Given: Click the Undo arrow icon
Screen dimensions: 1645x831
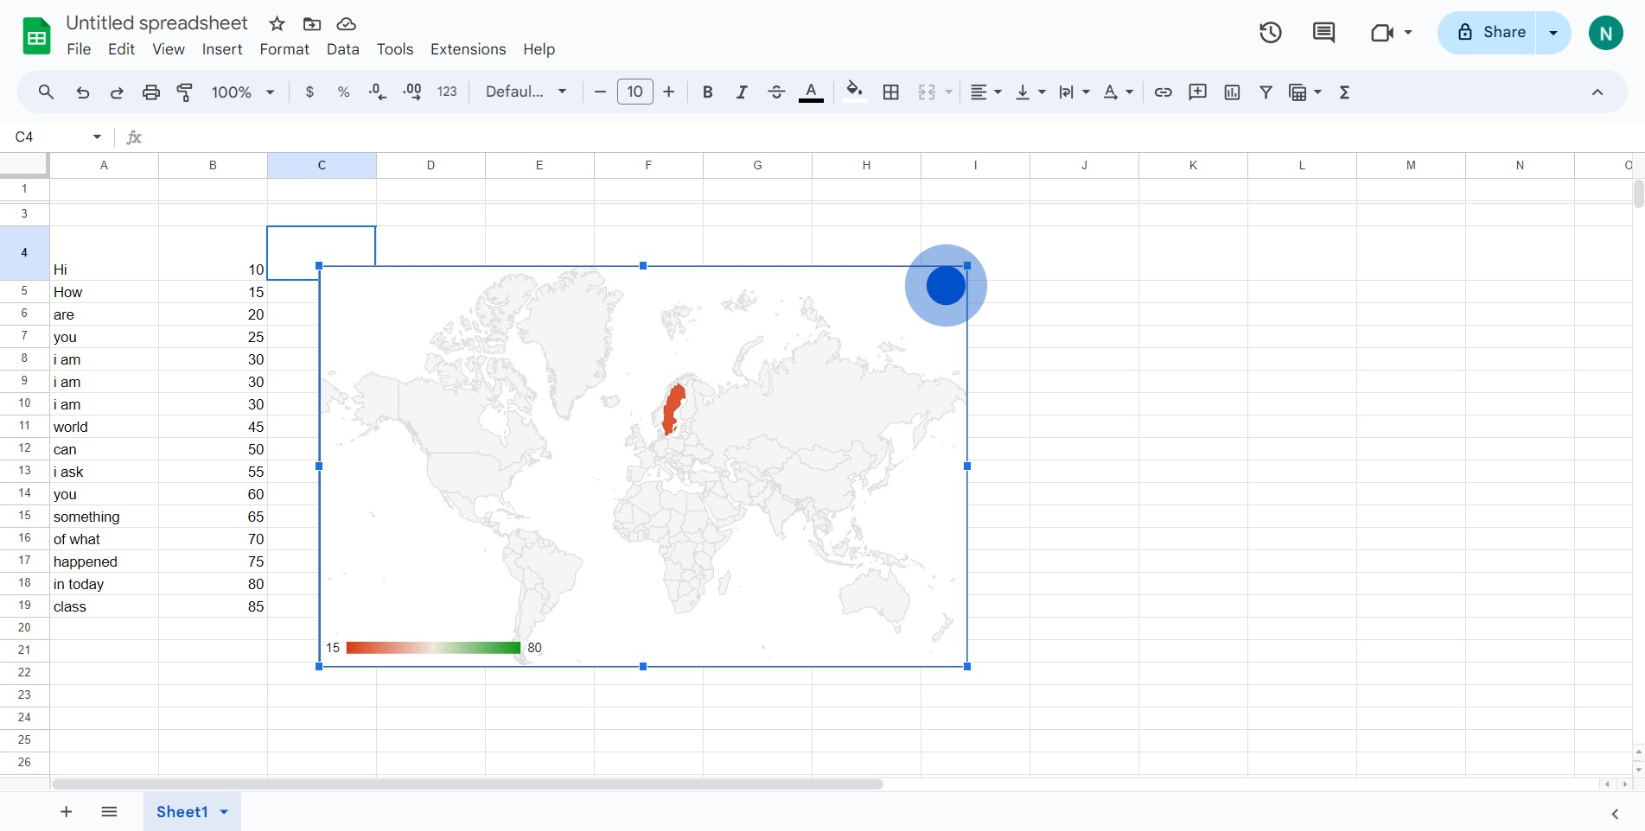Looking at the screenshot, I should [x=83, y=92].
